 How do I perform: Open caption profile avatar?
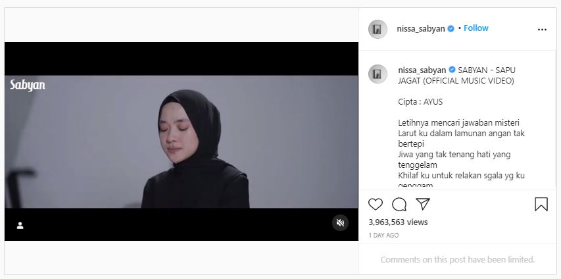pyautogui.click(x=378, y=74)
